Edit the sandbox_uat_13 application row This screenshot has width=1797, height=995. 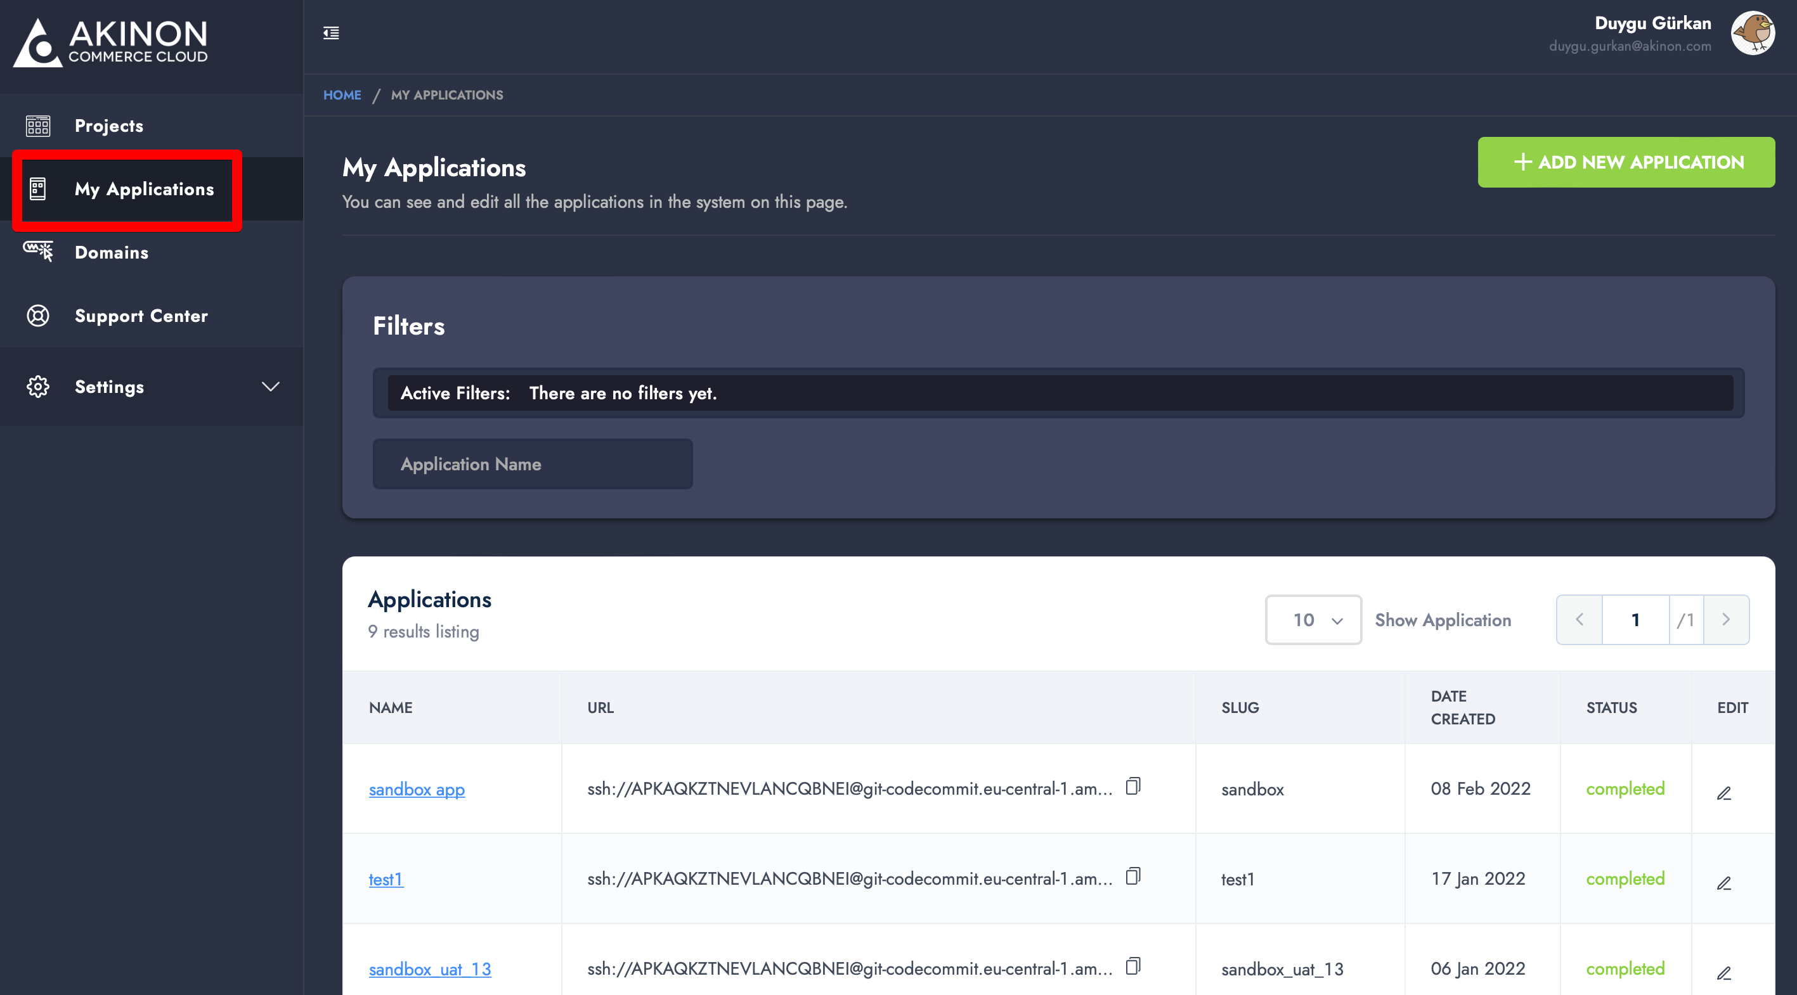coord(1723,973)
